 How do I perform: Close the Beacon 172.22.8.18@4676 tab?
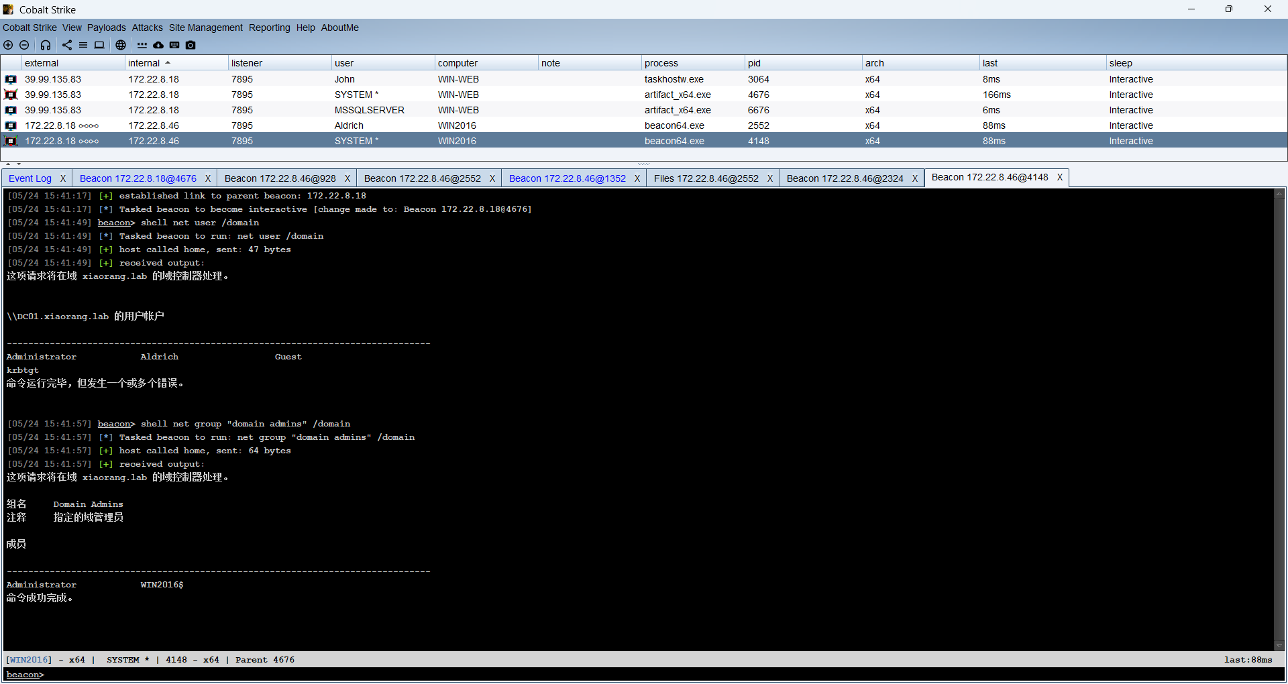[208, 178]
